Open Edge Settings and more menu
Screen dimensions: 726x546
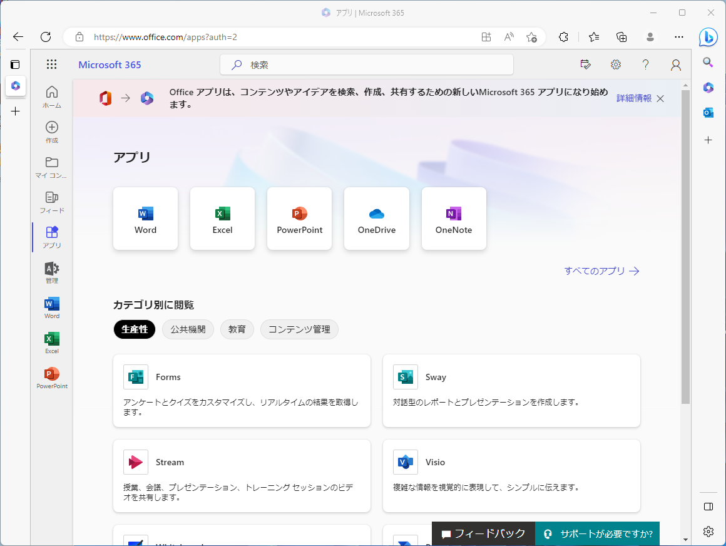[x=679, y=37]
